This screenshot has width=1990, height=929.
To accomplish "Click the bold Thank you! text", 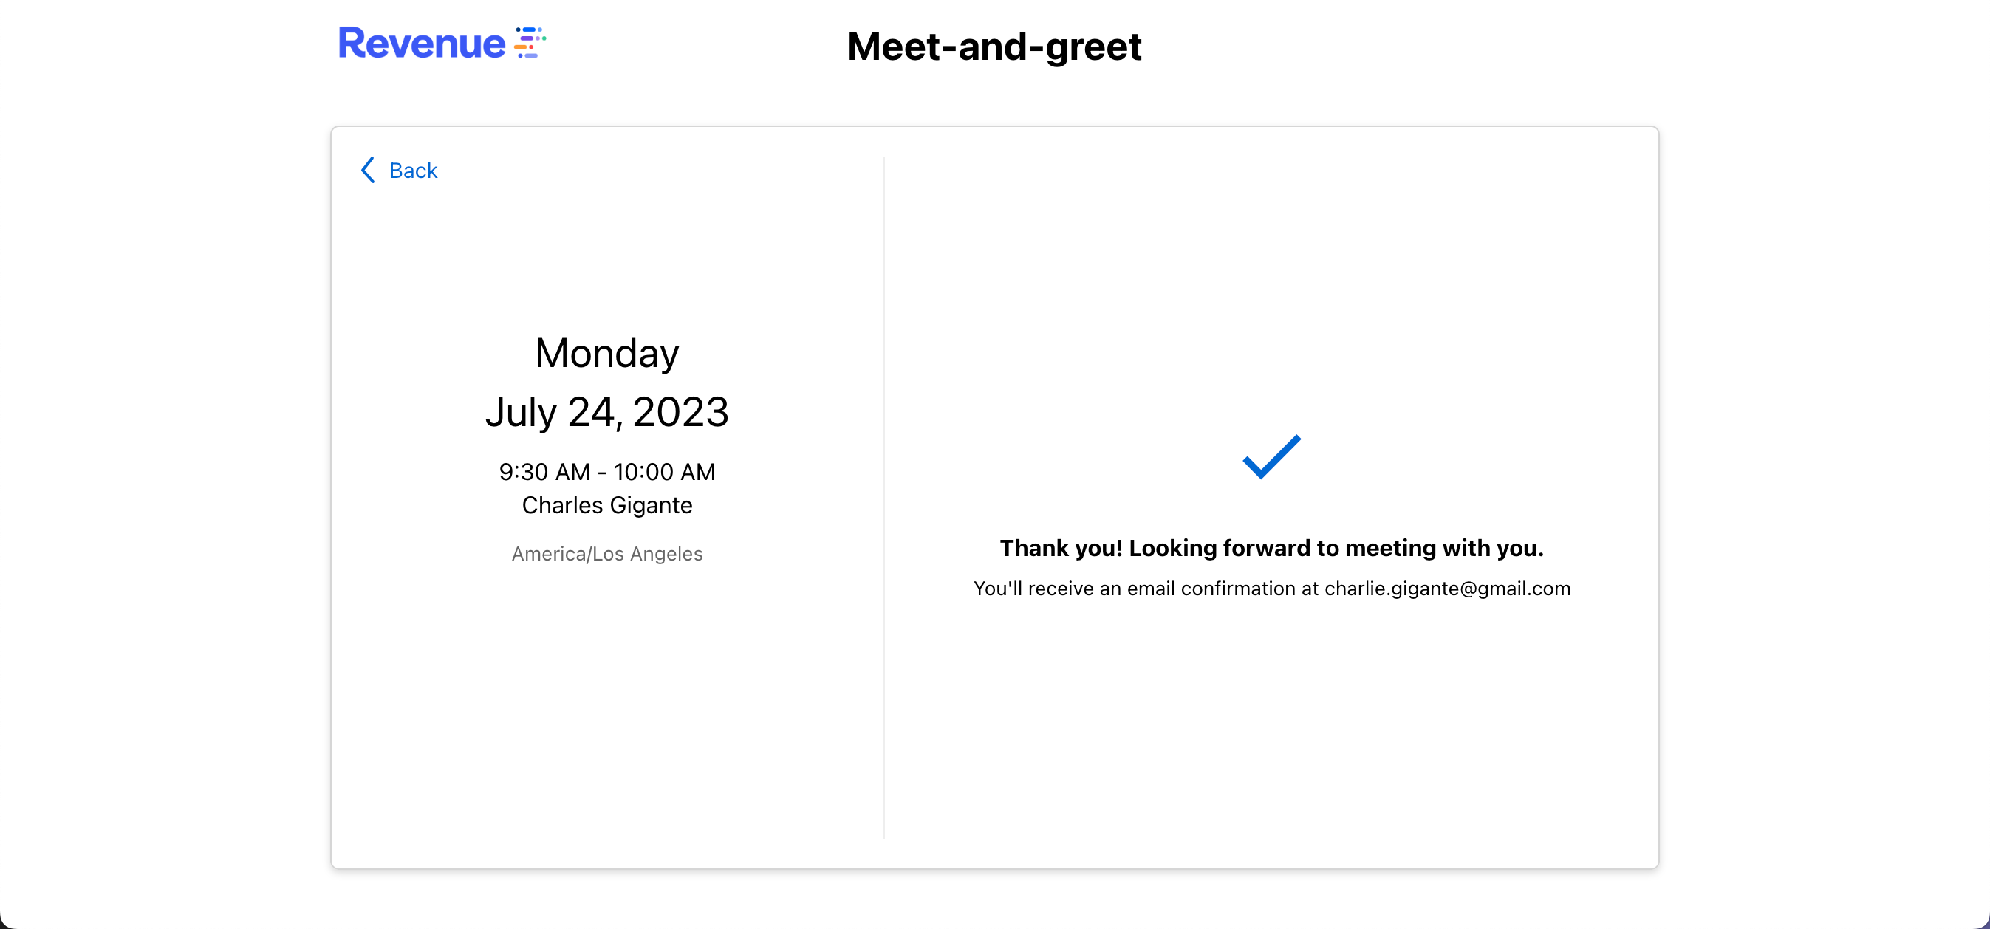I will tap(1061, 548).
